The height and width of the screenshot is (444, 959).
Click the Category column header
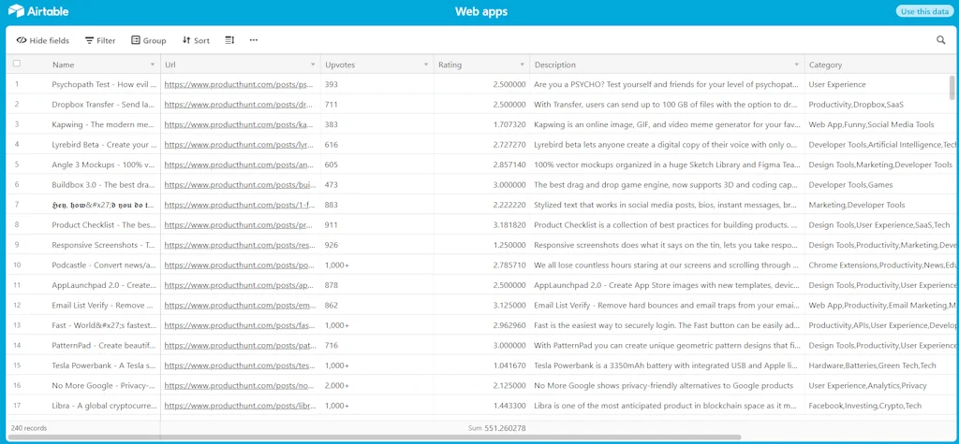pos(881,64)
